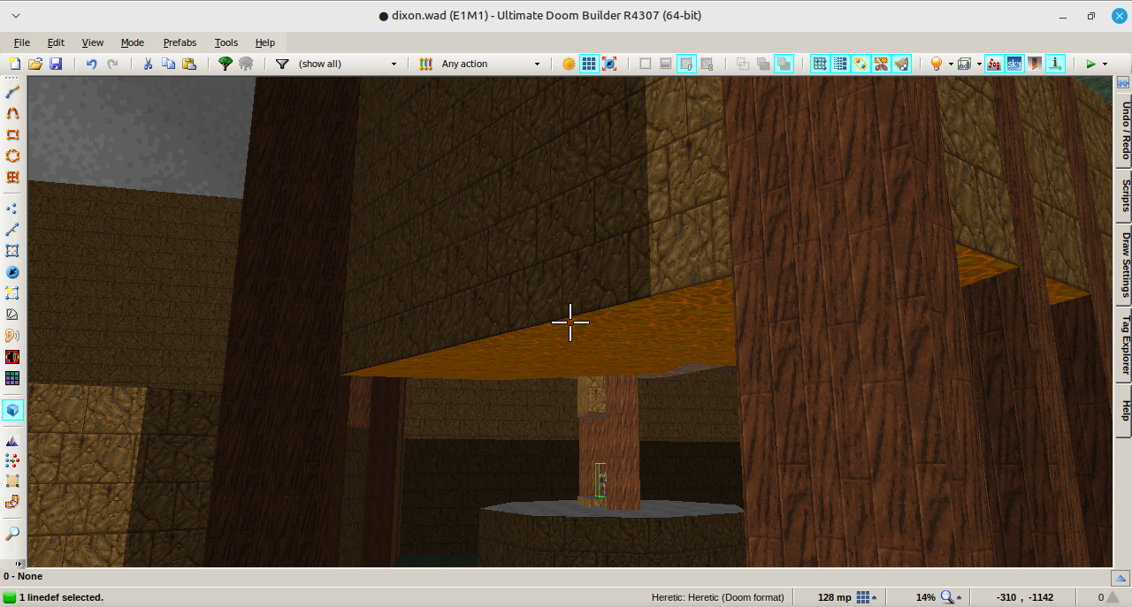This screenshot has width=1132, height=607.
Task: Select highlighted Visual Mode cube icon
Action: (x=12, y=410)
